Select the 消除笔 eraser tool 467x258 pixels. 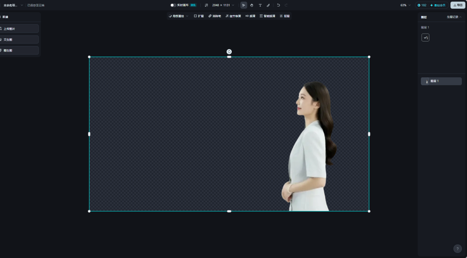point(215,15)
